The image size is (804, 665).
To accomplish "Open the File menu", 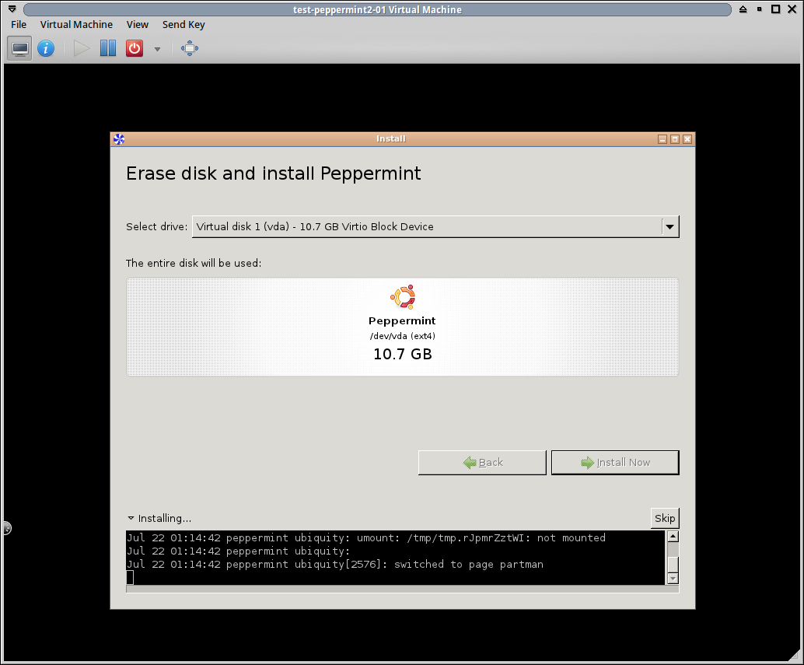I will click(19, 25).
